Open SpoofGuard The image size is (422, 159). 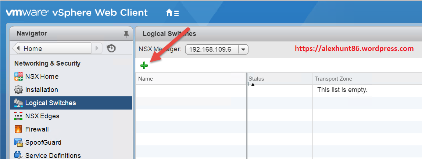pyautogui.click(x=43, y=143)
